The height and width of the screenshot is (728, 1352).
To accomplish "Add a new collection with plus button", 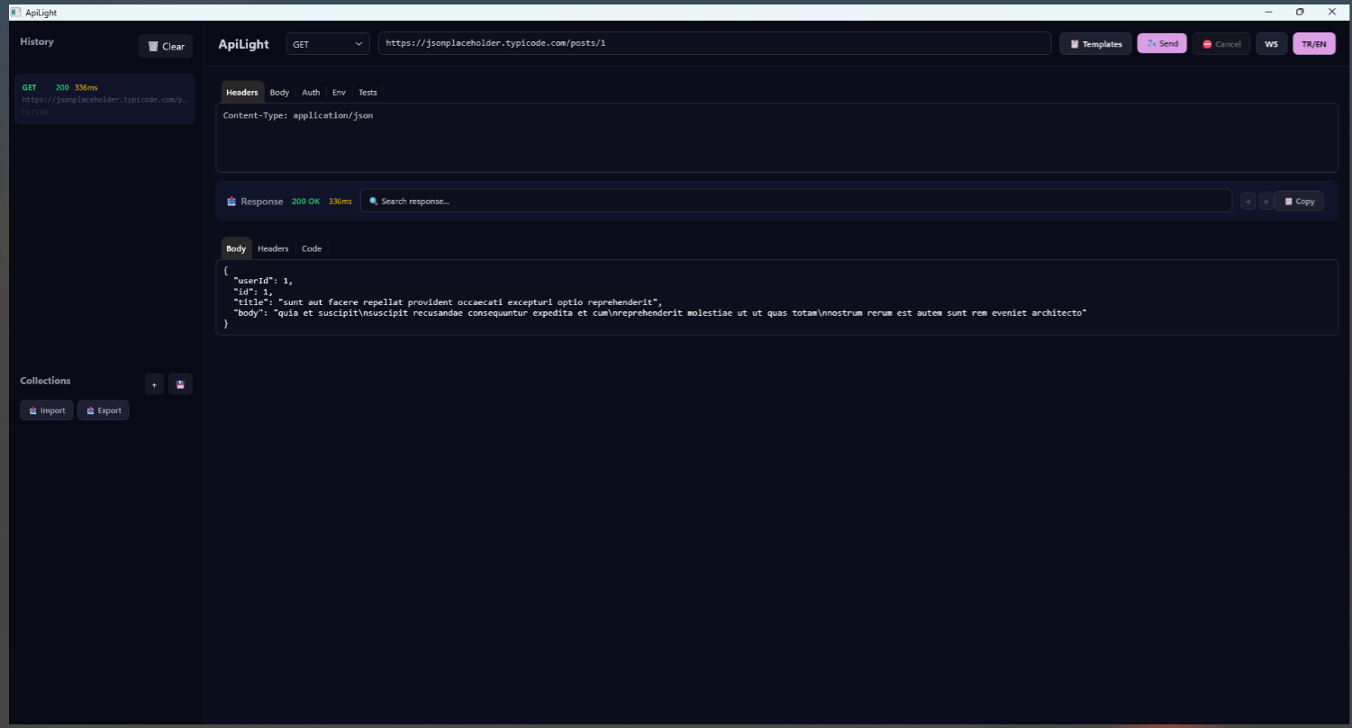I will coord(154,384).
